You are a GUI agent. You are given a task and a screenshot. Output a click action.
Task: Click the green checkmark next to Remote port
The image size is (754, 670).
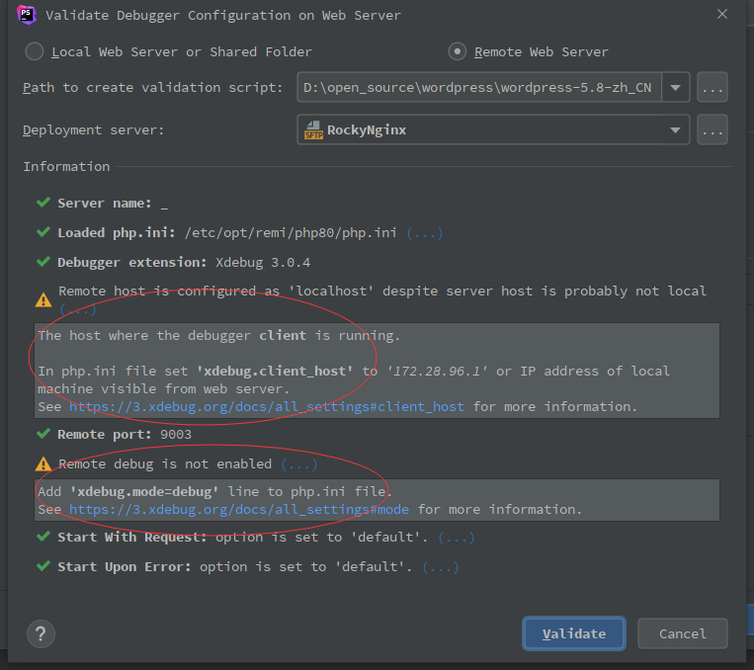(42, 434)
